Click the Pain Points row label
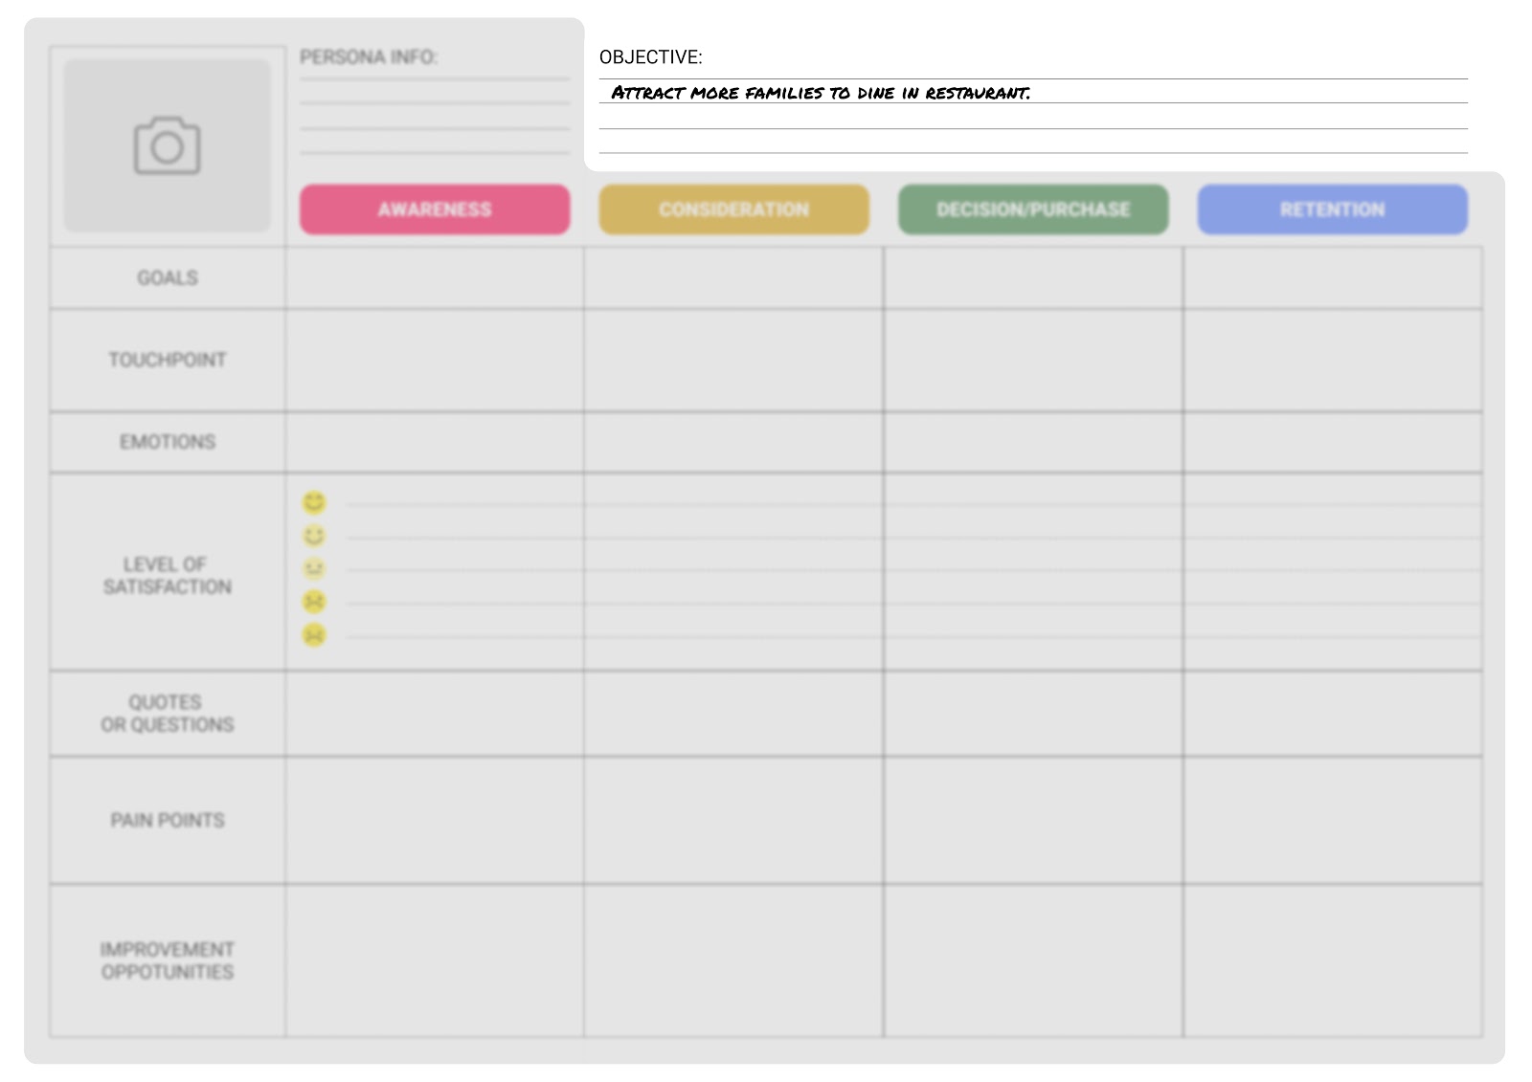 click(x=168, y=821)
